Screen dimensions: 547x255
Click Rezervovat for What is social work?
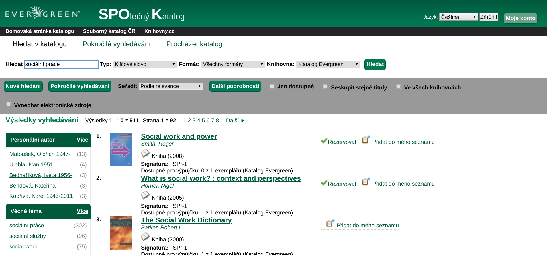point(342,184)
